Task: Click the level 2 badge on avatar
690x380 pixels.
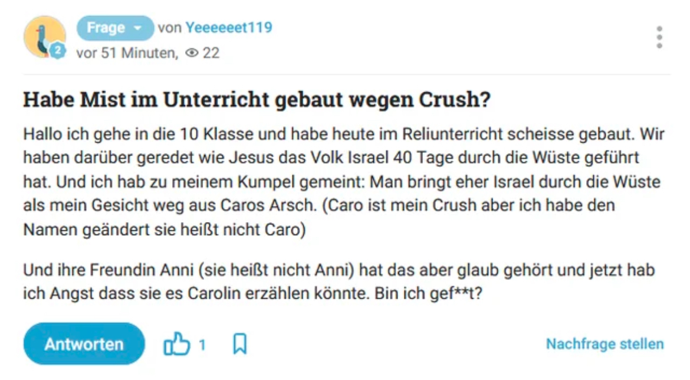Action: tap(57, 51)
